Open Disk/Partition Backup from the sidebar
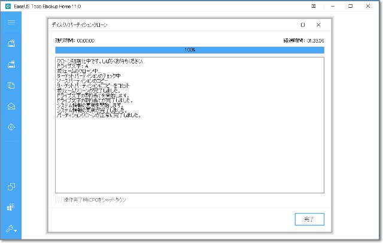The image size is (383, 243). coord(11,43)
